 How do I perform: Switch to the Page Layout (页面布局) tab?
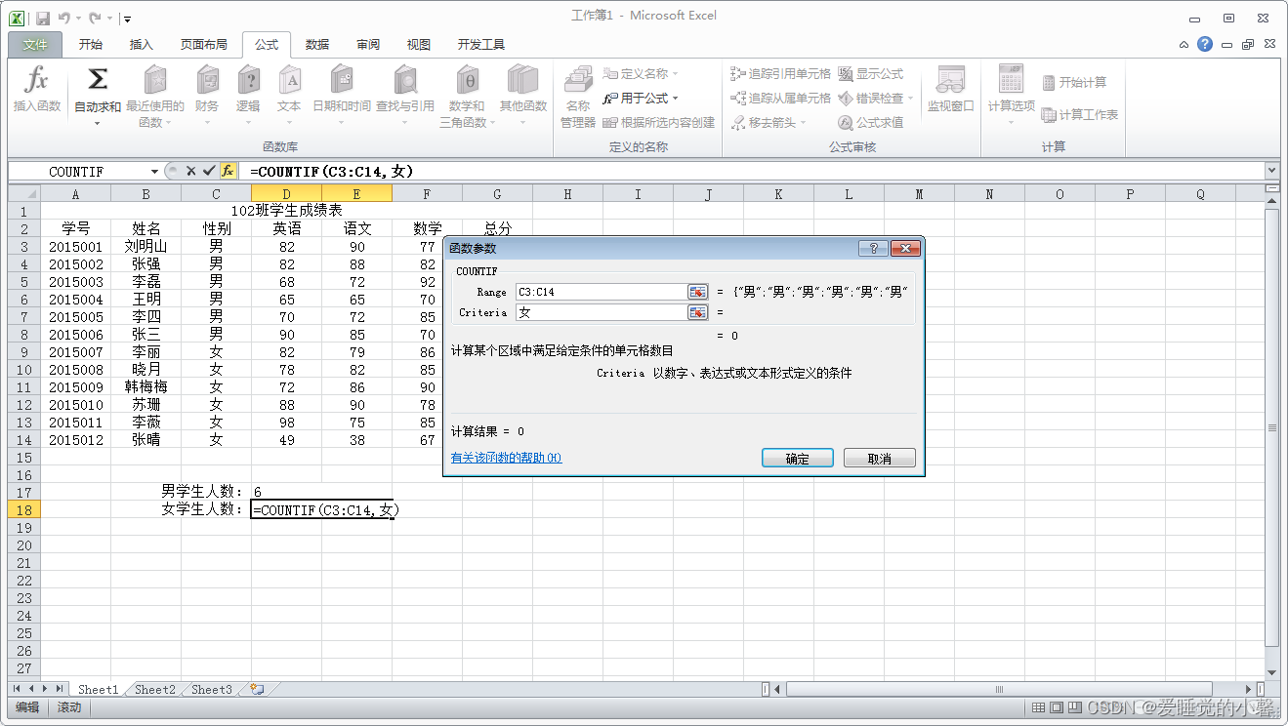click(203, 44)
